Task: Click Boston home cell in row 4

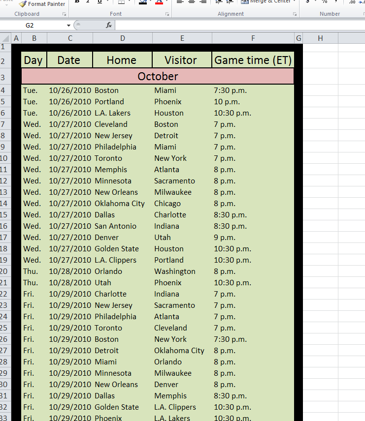Action: click(x=123, y=90)
